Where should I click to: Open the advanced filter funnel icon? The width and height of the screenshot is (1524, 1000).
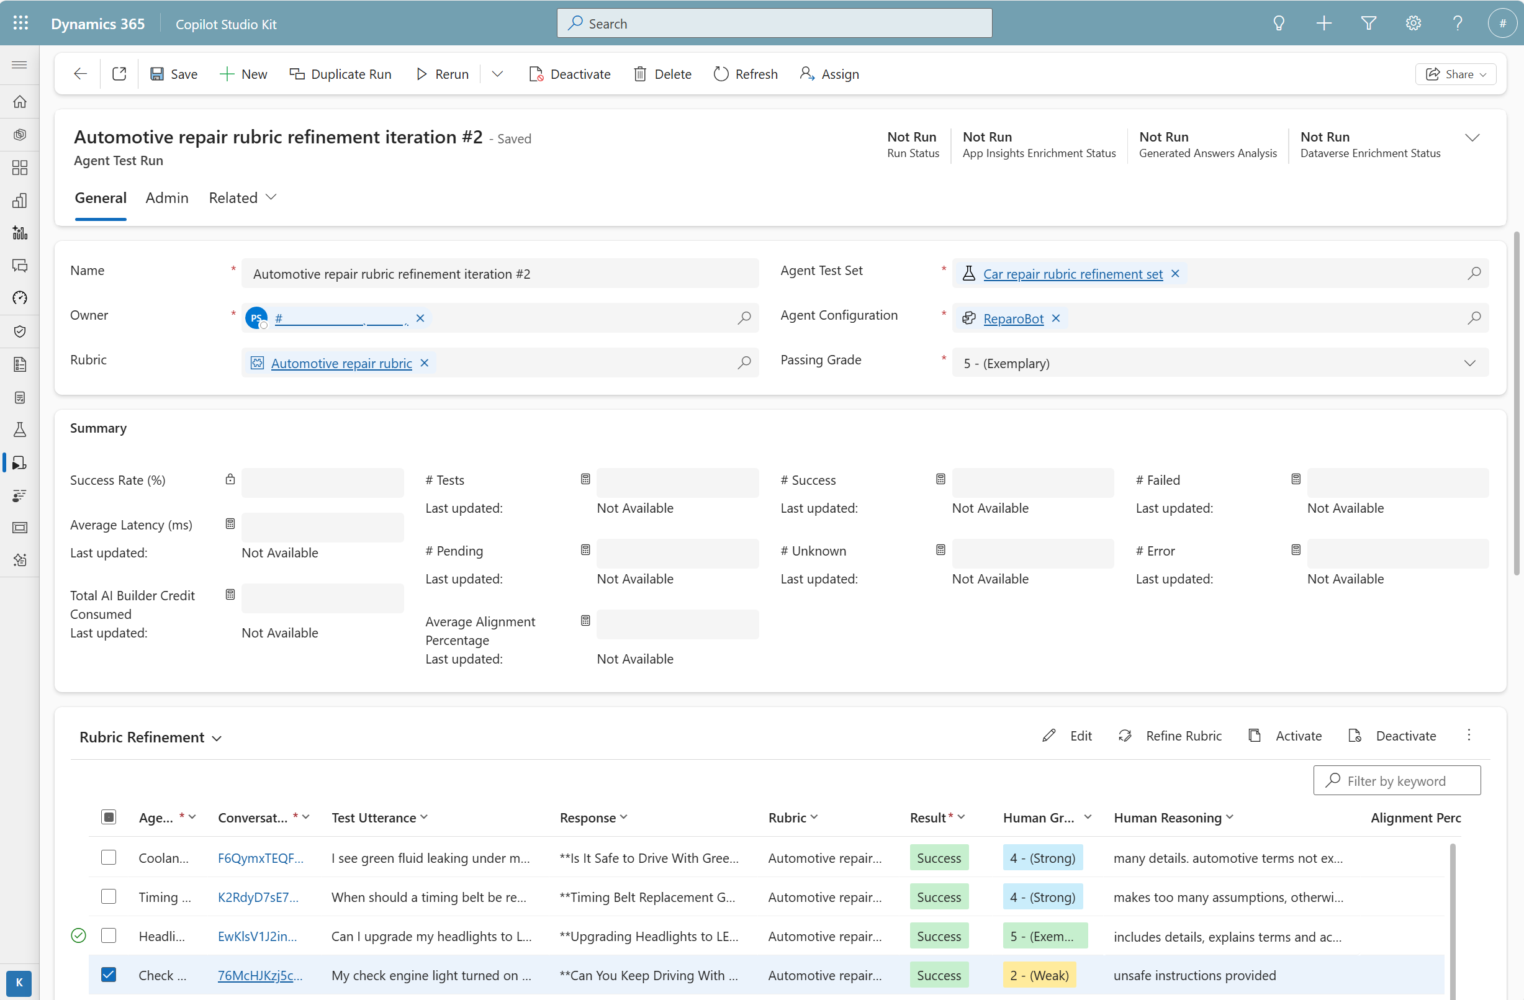[x=1368, y=24]
